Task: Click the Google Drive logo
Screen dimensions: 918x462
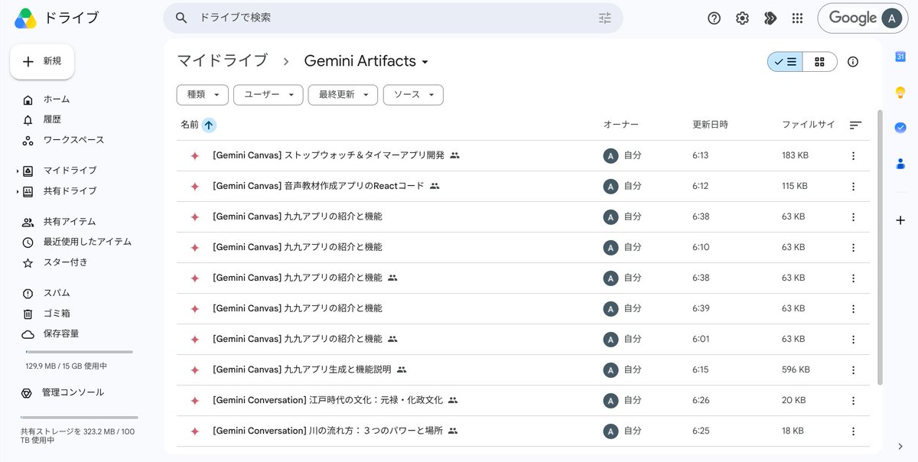Action: tap(26, 18)
